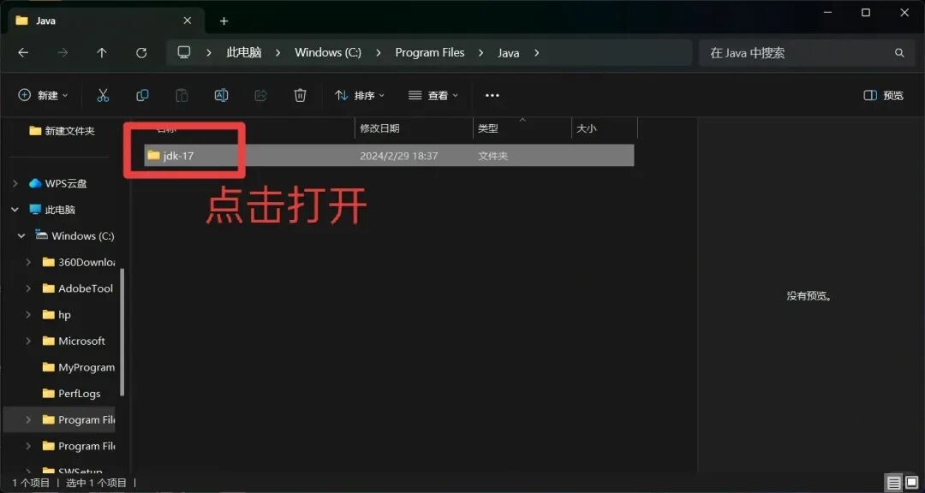
Task: Click the rename icon in toolbar
Action: (221, 96)
